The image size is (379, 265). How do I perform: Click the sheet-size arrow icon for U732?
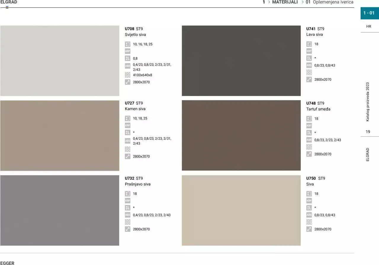click(128, 229)
